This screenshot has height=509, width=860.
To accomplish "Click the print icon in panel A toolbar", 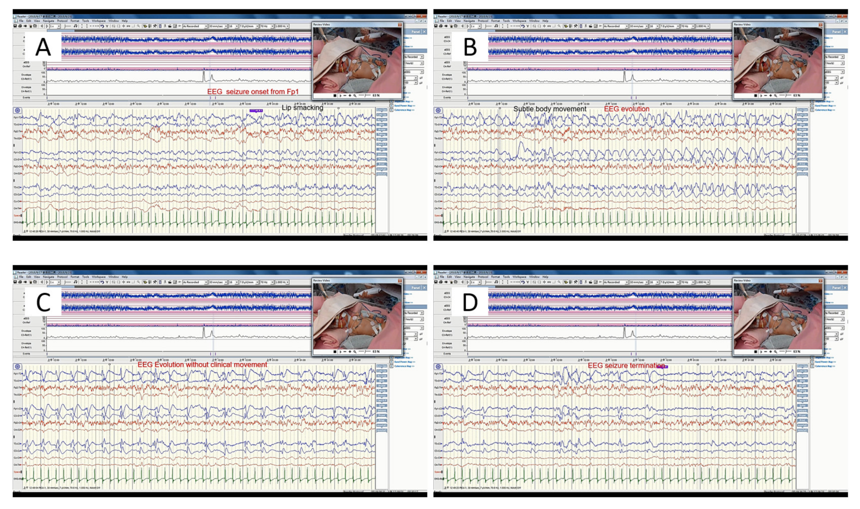I will click(x=20, y=26).
